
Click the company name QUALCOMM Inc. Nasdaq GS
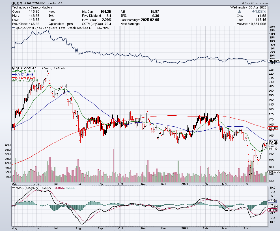click(43, 3)
